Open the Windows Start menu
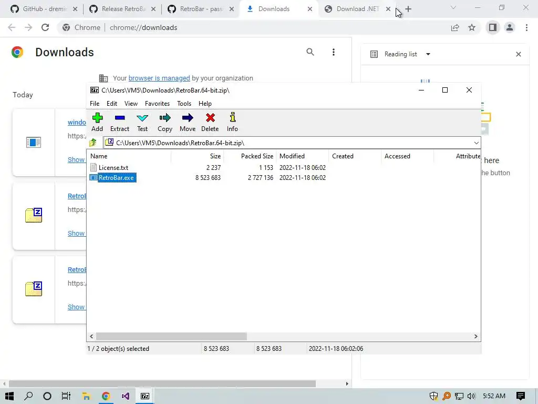Image resolution: width=538 pixels, height=404 pixels. [9, 396]
